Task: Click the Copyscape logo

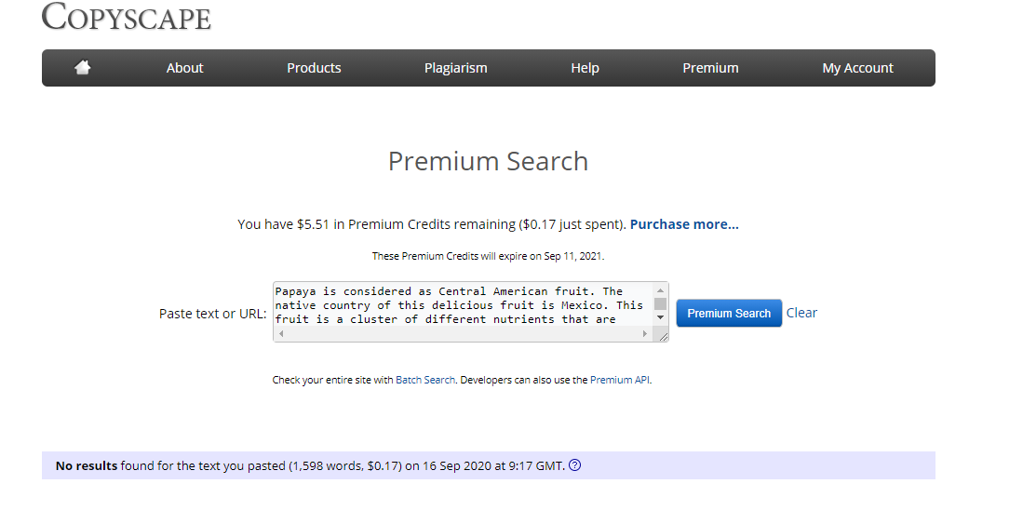Action: (x=127, y=17)
